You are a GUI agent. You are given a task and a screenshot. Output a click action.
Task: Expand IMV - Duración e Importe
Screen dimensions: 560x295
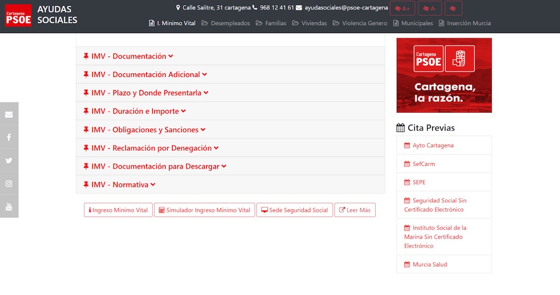coord(135,111)
